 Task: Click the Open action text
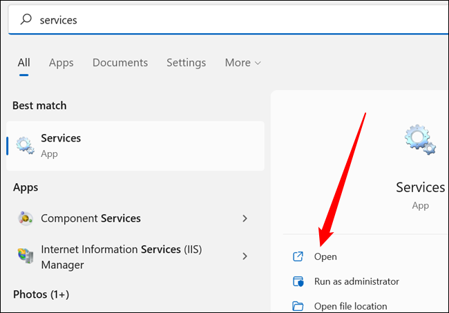325,256
